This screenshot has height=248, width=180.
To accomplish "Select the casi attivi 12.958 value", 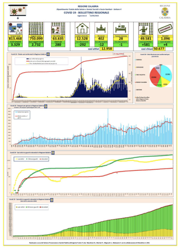I will [107, 49].
